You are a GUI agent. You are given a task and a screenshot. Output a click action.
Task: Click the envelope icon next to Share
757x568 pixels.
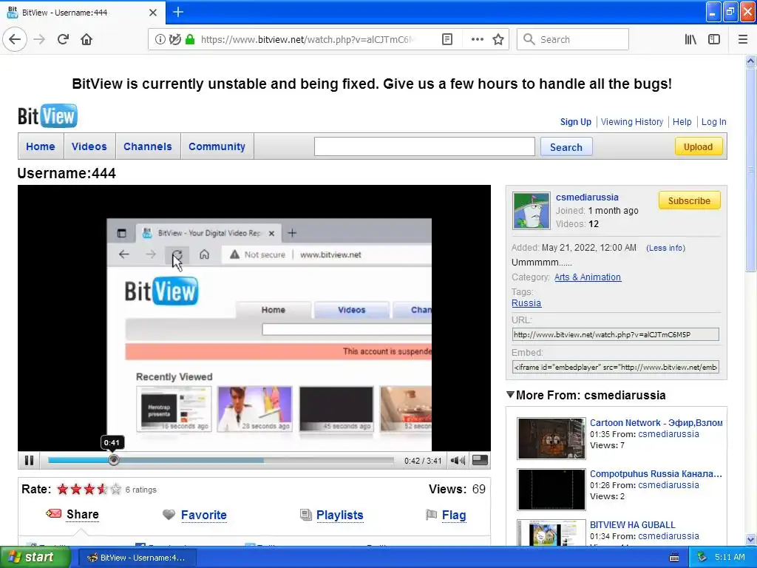click(53, 513)
